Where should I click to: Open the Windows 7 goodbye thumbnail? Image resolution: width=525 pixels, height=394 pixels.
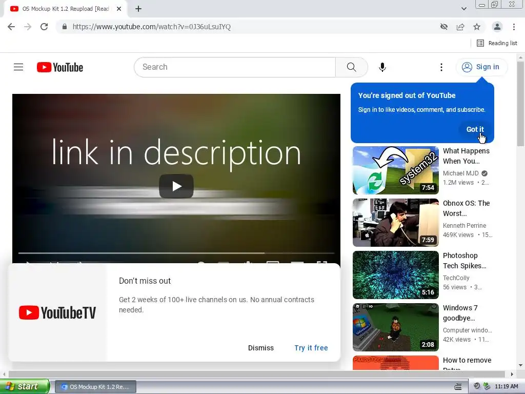(x=396, y=327)
